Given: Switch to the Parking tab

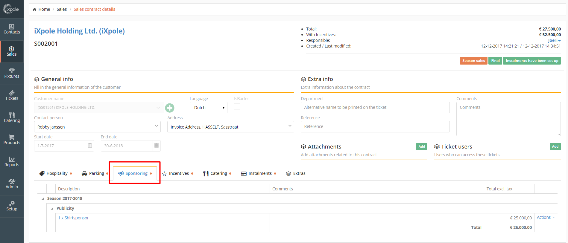Looking at the screenshot, I should pyautogui.click(x=95, y=173).
